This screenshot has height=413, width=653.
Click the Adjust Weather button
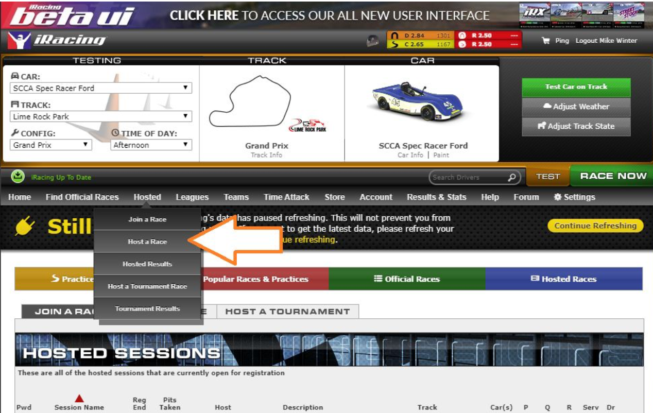pyautogui.click(x=576, y=107)
